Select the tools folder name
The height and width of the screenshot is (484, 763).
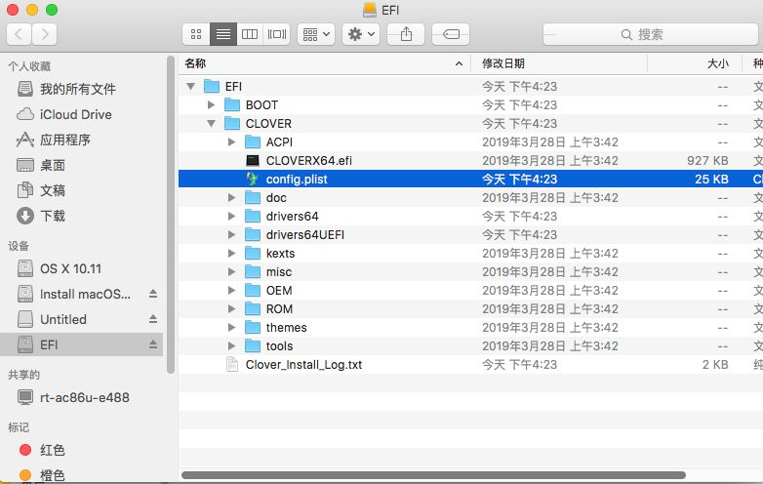coord(279,345)
